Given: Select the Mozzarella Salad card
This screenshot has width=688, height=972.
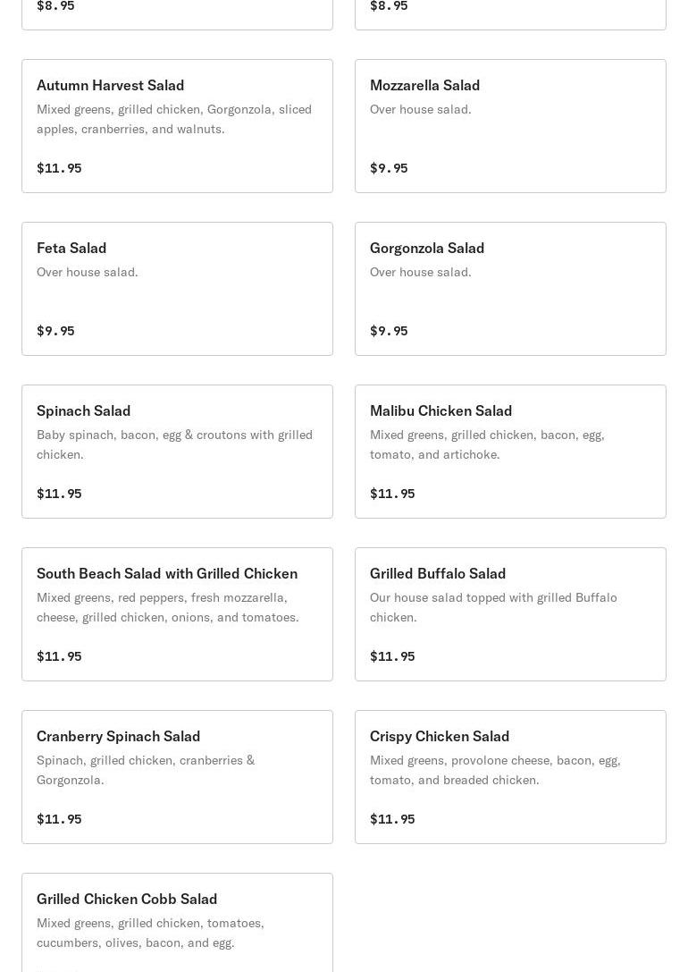Looking at the screenshot, I should point(510,126).
